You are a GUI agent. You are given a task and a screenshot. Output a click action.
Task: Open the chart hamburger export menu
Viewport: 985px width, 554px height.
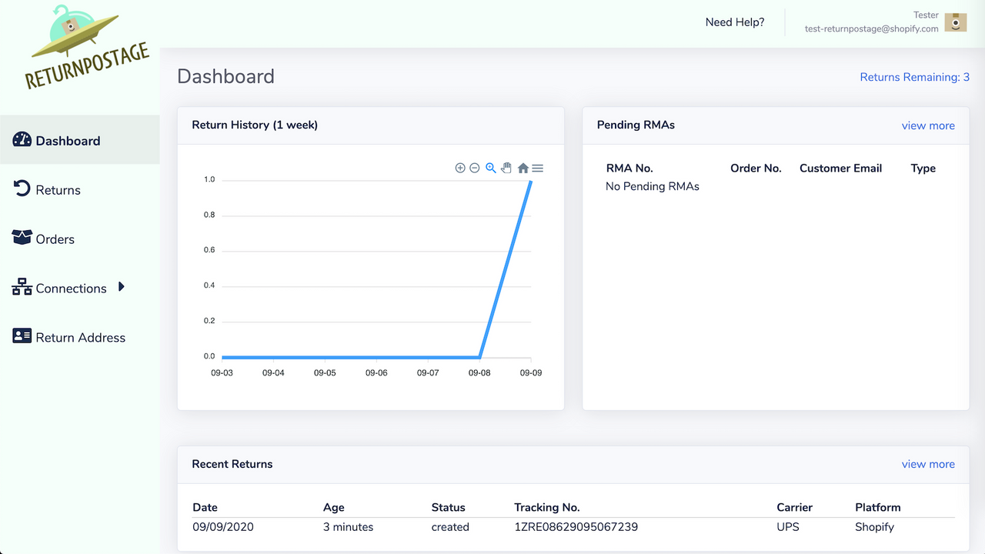coord(537,168)
